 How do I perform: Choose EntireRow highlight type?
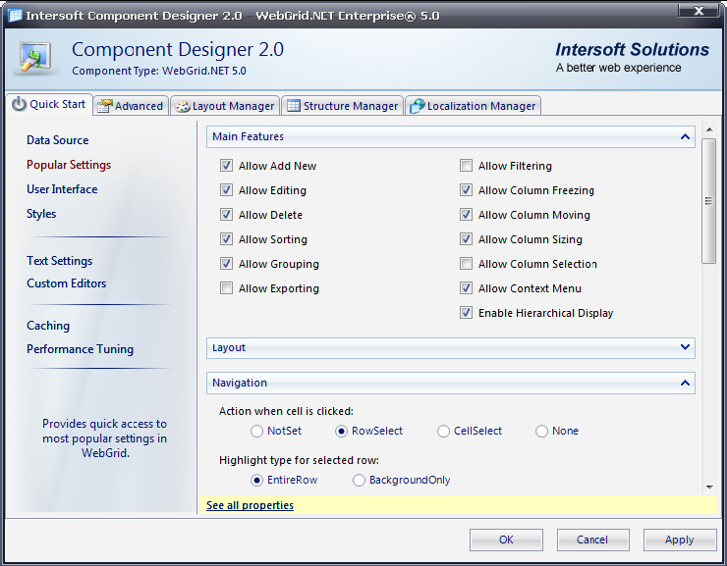tap(256, 481)
